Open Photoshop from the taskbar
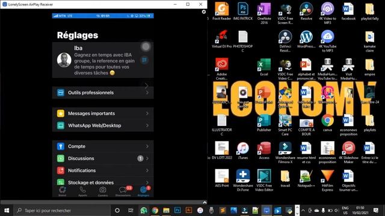Image resolution: width=385 pixels, height=216 pixels. coord(177,211)
